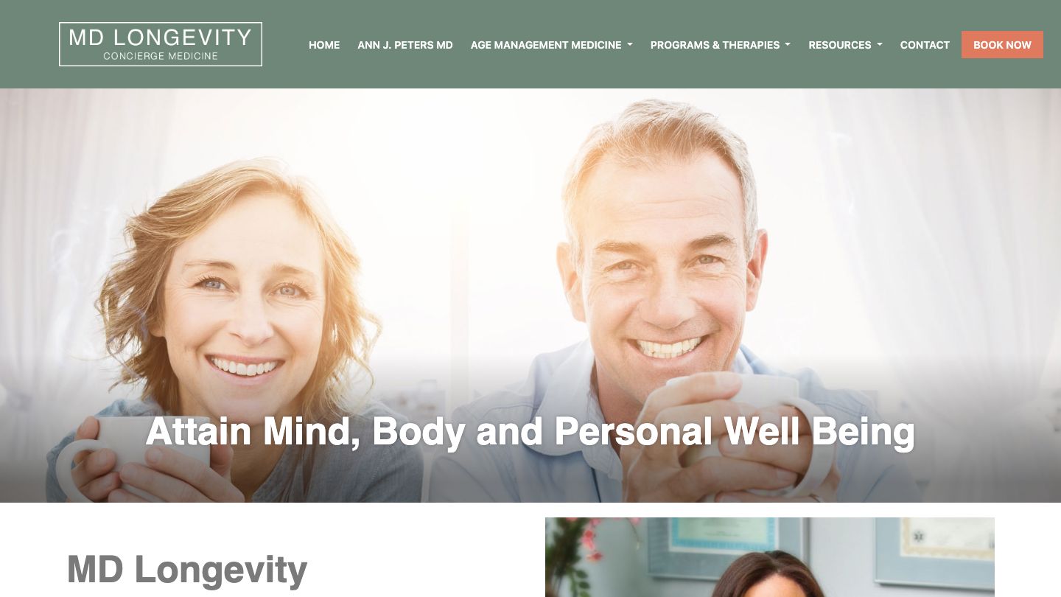Click the Programs & Therapies caret arrow

788,45
